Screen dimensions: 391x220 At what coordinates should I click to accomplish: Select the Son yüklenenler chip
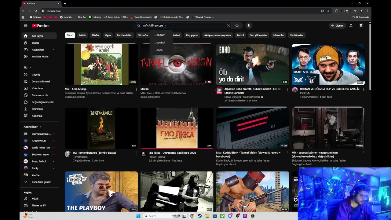tap(258, 35)
